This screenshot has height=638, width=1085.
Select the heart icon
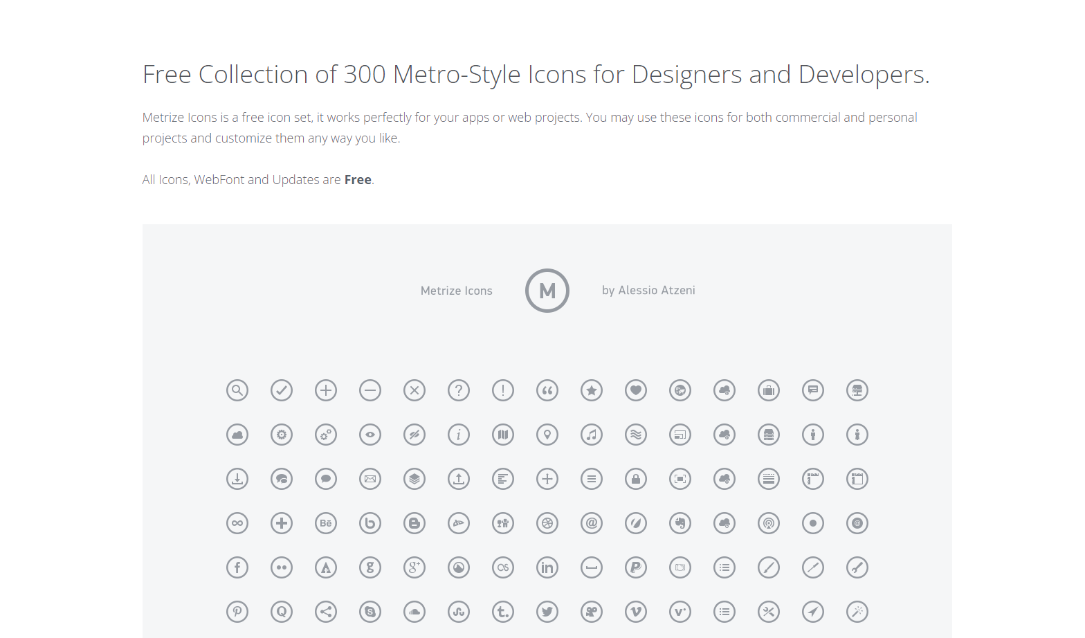pyautogui.click(x=636, y=390)
